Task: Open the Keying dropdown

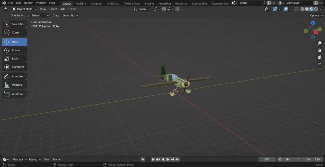Action: (x=35, y=159)
